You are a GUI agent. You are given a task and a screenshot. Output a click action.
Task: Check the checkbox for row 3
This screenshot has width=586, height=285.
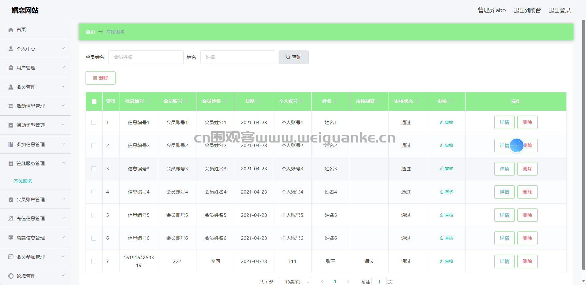94,169
